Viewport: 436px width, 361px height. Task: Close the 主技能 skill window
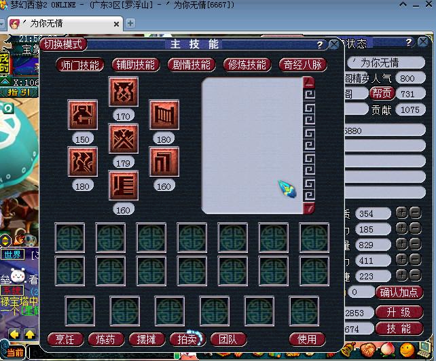(x=333, y=44)
